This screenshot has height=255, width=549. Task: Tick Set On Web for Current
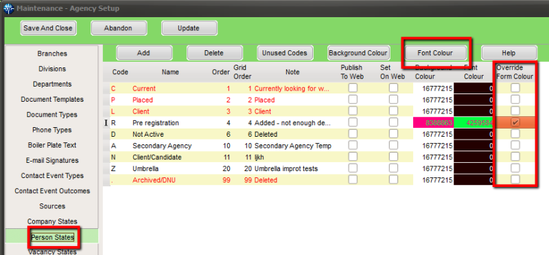(393, 88)
